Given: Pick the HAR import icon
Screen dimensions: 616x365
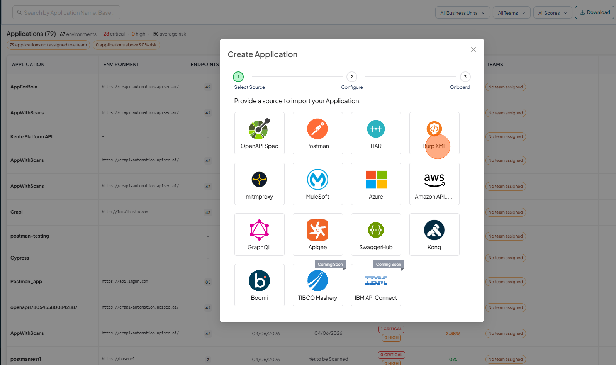Looking at the screenshot, I should pos(376,129).
